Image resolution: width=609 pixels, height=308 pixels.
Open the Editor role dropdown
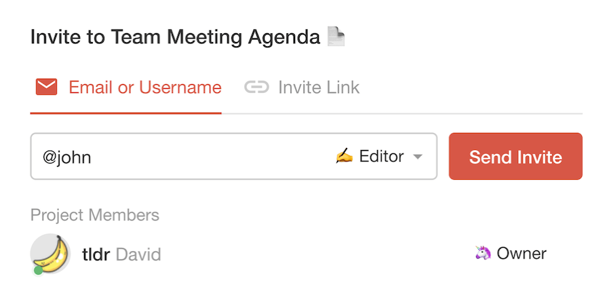(380, 157)
